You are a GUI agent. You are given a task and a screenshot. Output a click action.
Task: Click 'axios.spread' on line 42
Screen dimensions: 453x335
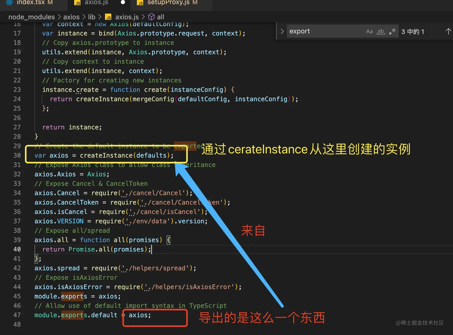pos(57,268)
